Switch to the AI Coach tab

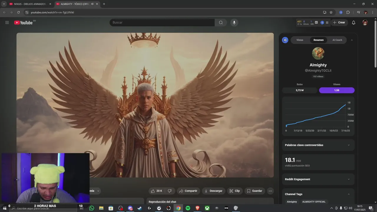[x=337, y=40]
